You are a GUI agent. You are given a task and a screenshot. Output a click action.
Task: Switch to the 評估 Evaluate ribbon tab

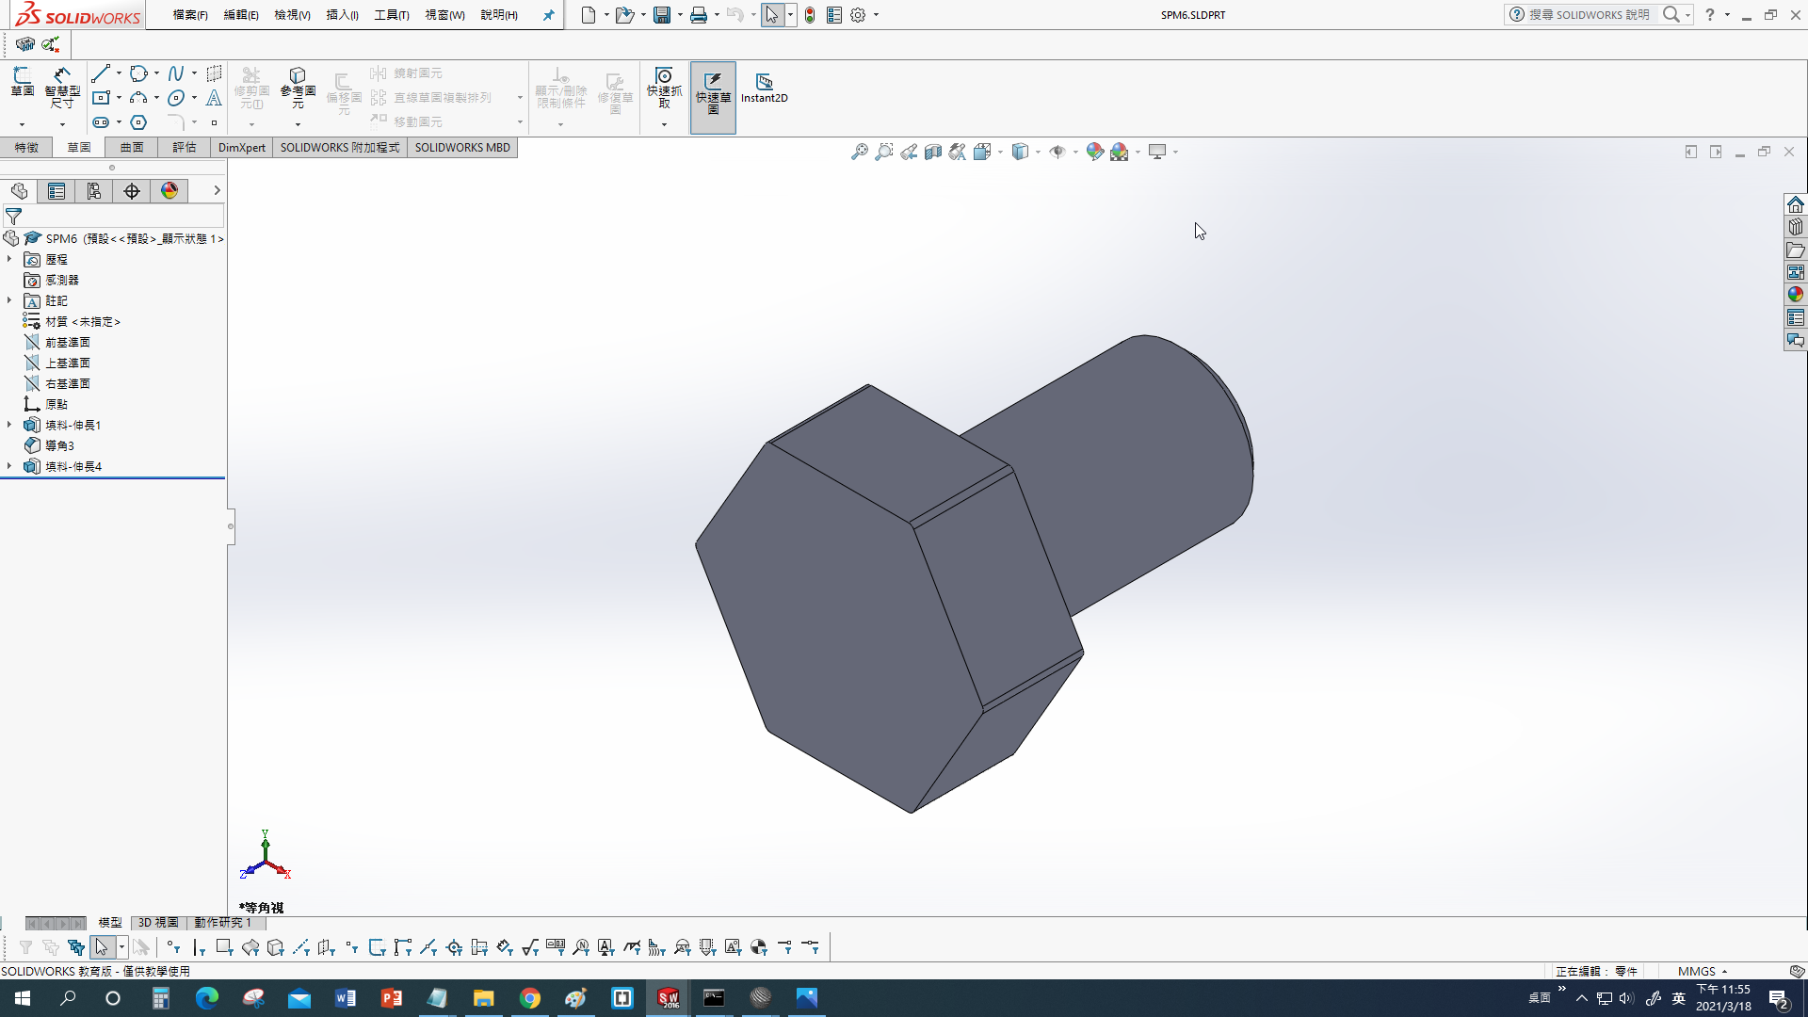(185, 148)
